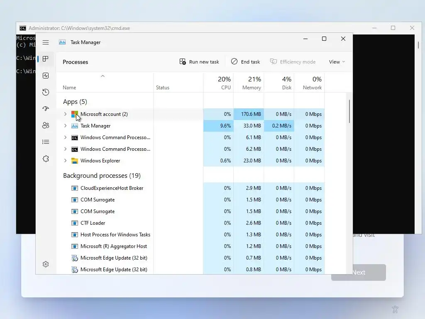Sort processes by Memory column
425x319 pixels.
tap(249, 83)
